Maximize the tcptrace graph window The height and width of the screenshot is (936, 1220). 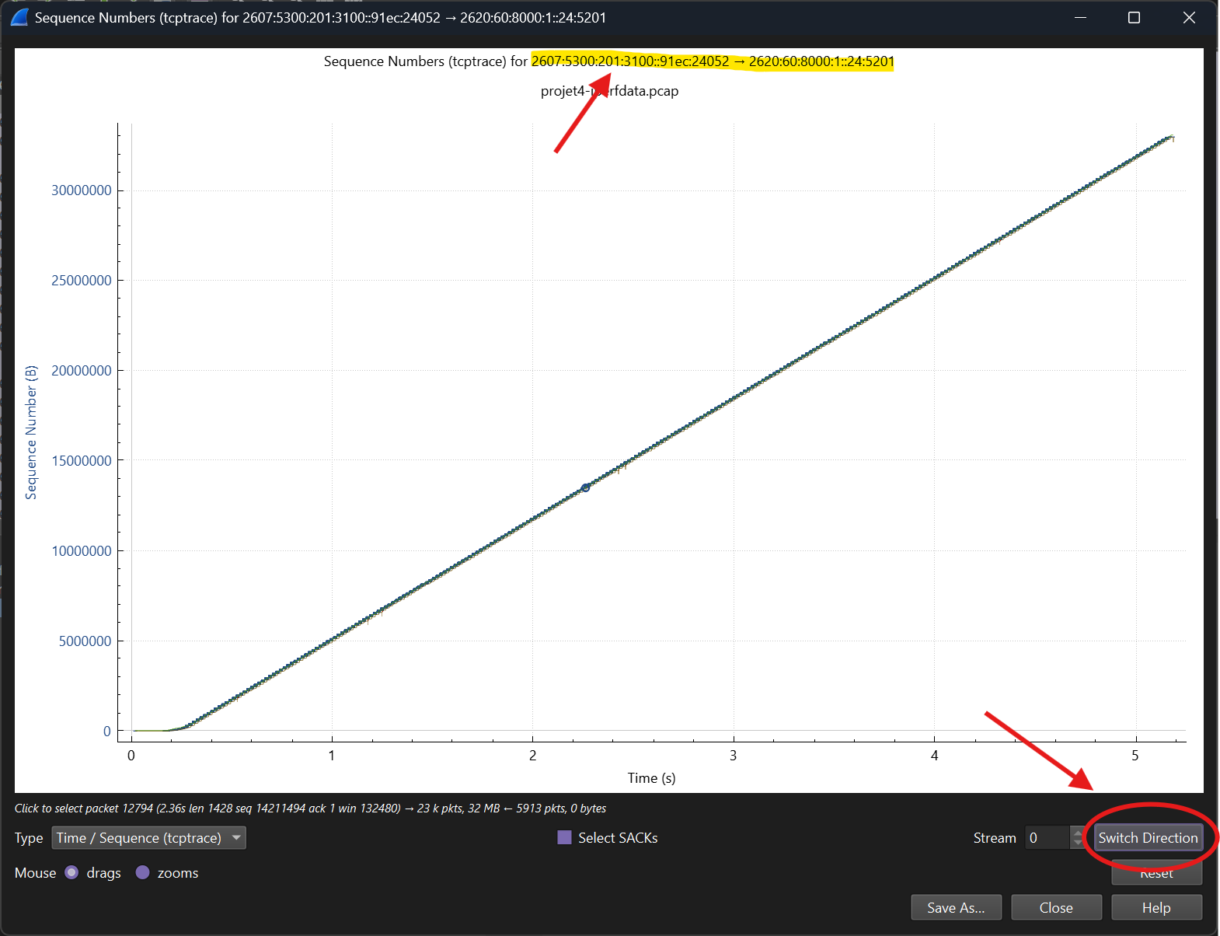point(1134,17)
